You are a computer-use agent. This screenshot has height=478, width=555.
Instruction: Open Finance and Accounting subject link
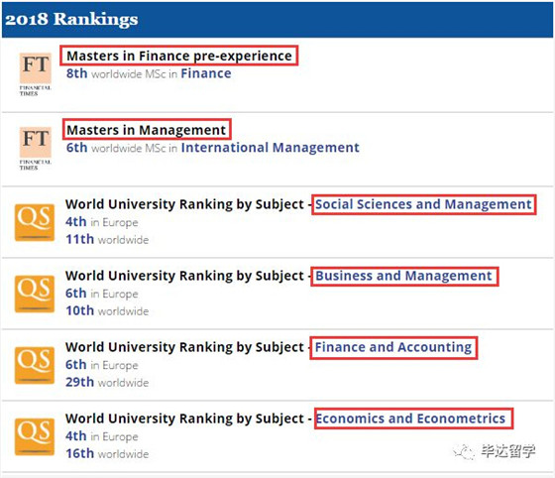(393, 347)
